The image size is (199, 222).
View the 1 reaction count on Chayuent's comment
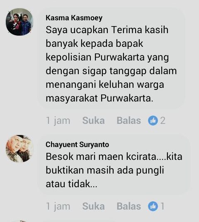pyautogui.click(x=163, y=206)
